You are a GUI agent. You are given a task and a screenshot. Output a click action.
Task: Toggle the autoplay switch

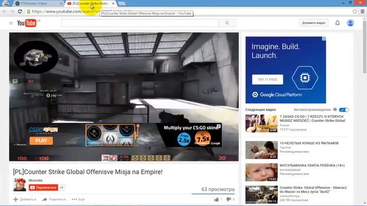[x=344, y=110]
